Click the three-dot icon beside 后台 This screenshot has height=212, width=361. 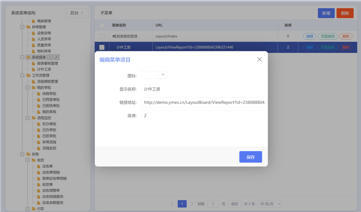click(x=82, y=13)
